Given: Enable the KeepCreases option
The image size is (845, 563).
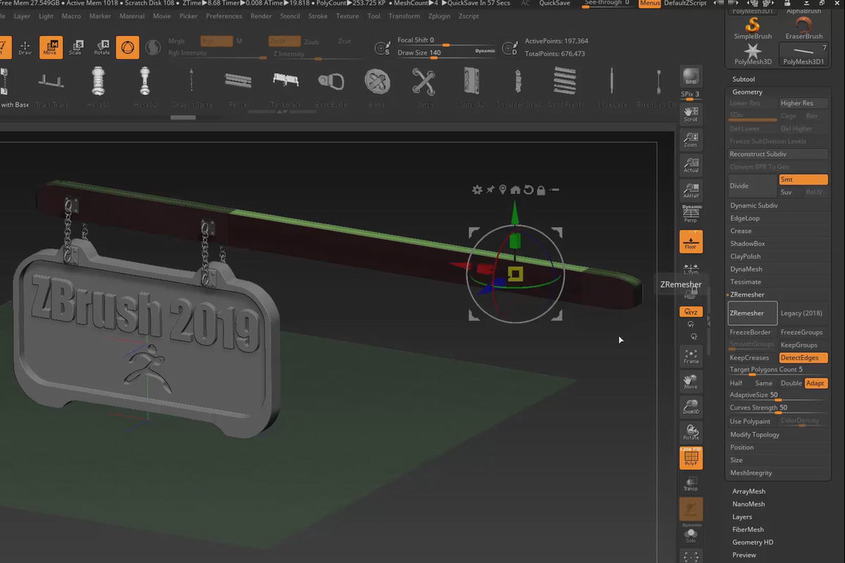Looking at the screenshot, I should (752, 358).
